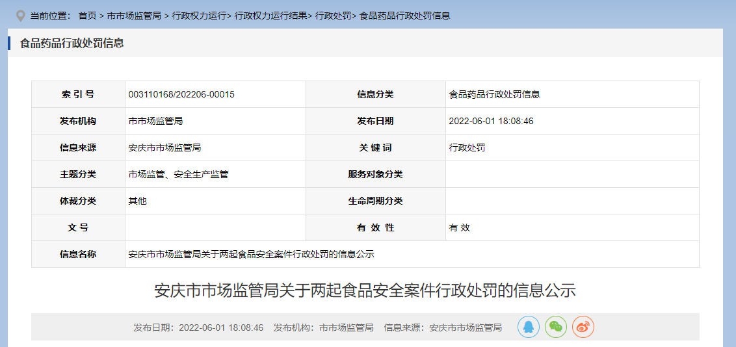The width and height of the screenshot is (736, 347).
Task: Open 市市场监管局 breadcrumb link
Action: coord(134,16)
